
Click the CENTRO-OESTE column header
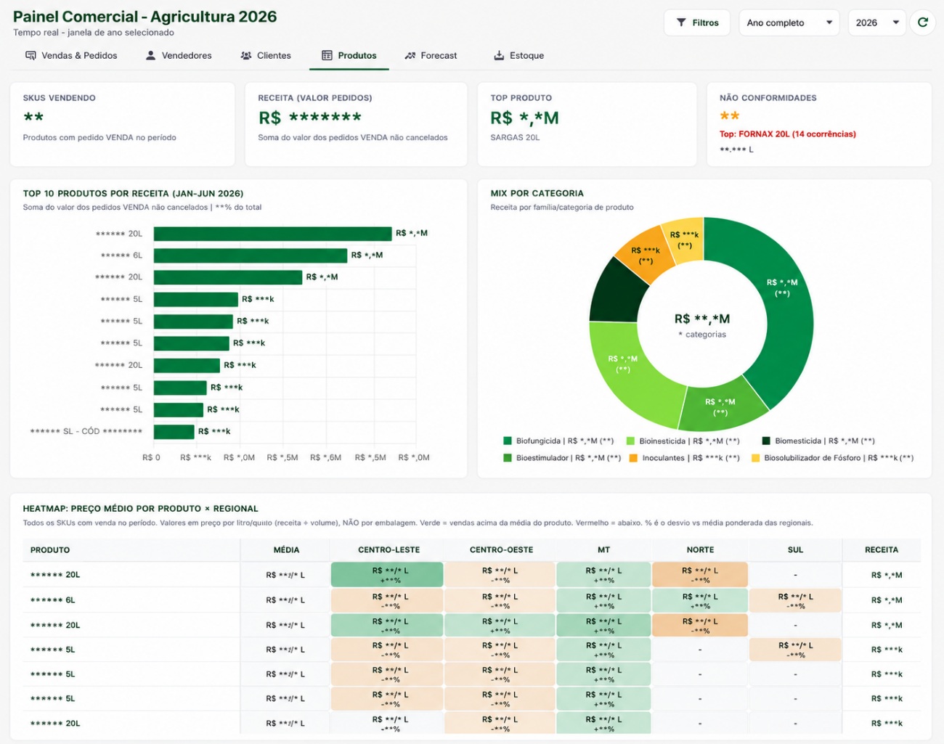click(x=501, y=550)
